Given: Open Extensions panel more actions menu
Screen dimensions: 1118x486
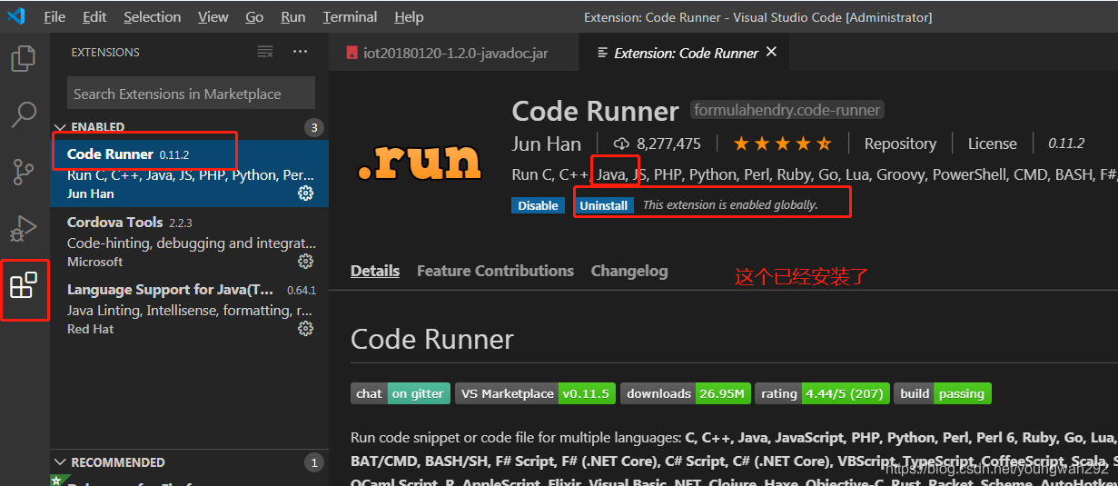Looking at the screenshot, I should pyautogui.click(x=301, y=52).
